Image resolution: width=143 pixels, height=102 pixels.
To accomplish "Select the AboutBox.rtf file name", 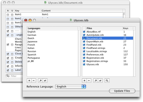I will tap(93, 32).
